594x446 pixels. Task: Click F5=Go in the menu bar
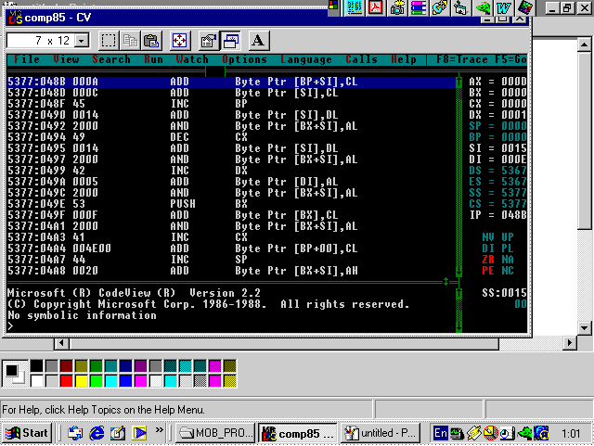coord(510,59)
